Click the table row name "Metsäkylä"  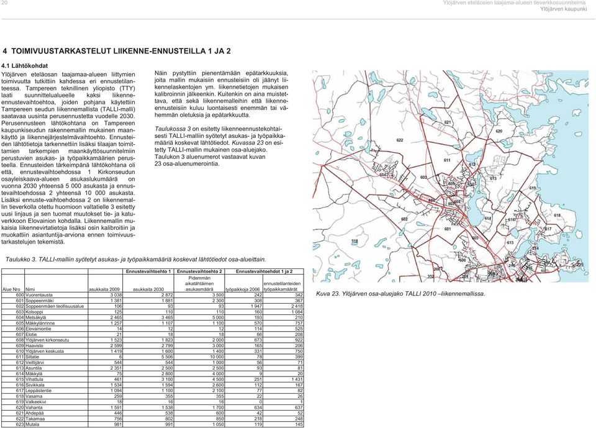tap(35, 317)
